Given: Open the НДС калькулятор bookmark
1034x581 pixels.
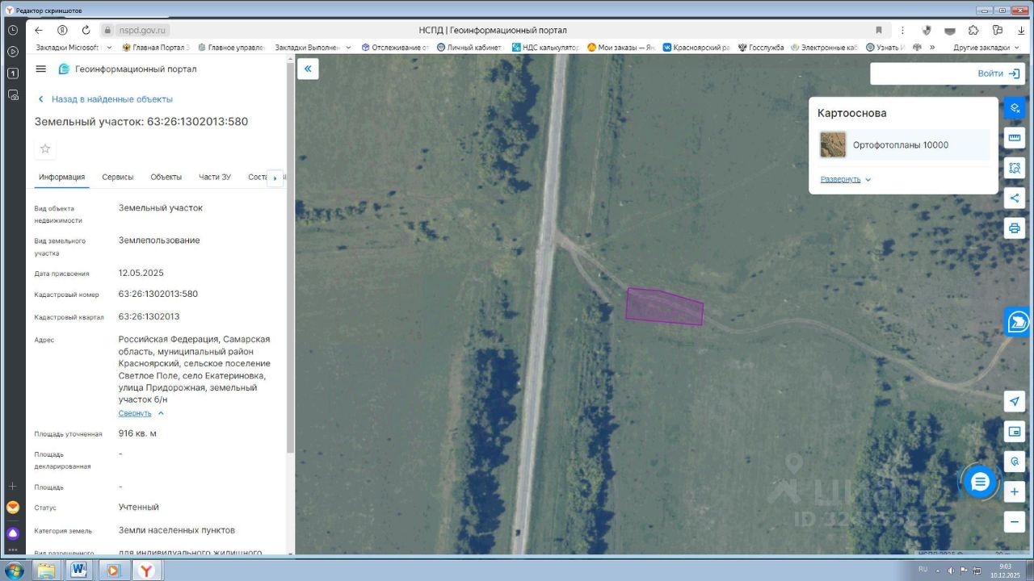Looking at the screenshot, I should pos(546,48).
